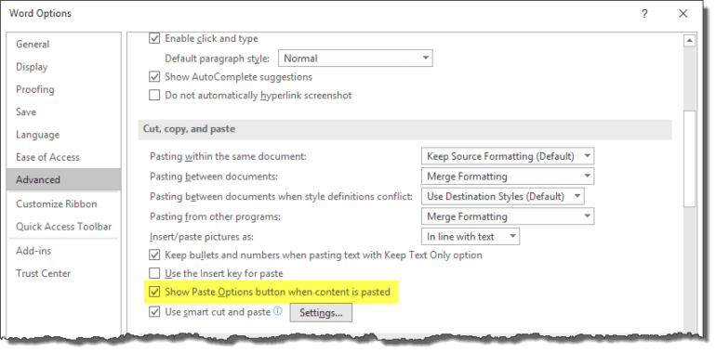The height and width of the screenshot is (353, 716).
Task: Enable Use the Insert key for paste
Action: pos(154,274)
